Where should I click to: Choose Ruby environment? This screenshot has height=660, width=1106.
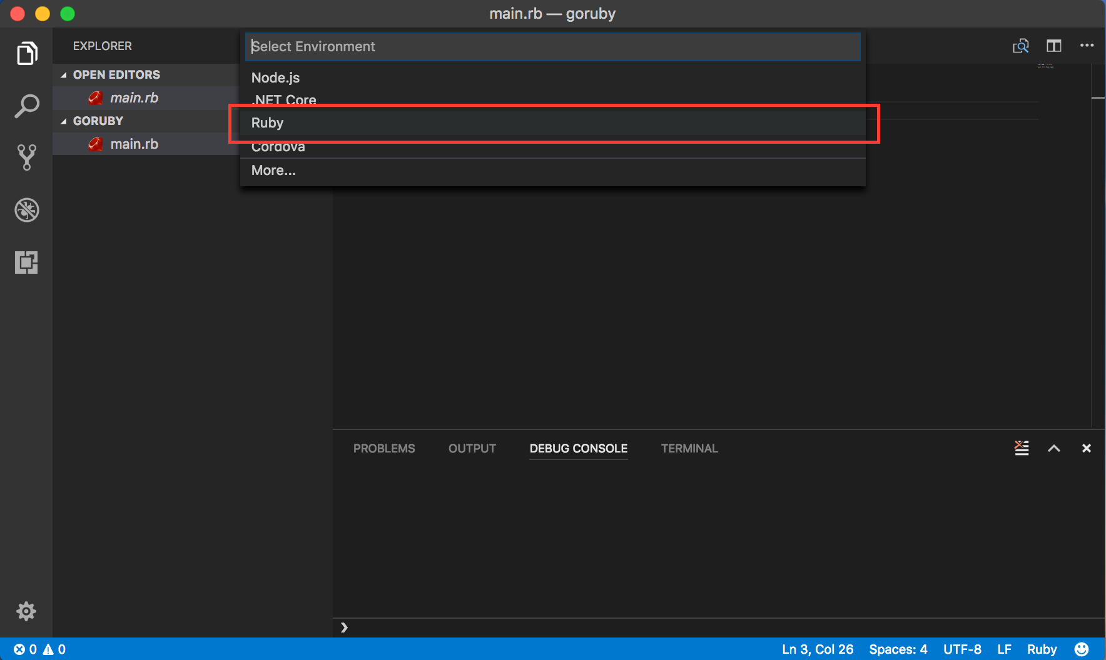[553, 122]
